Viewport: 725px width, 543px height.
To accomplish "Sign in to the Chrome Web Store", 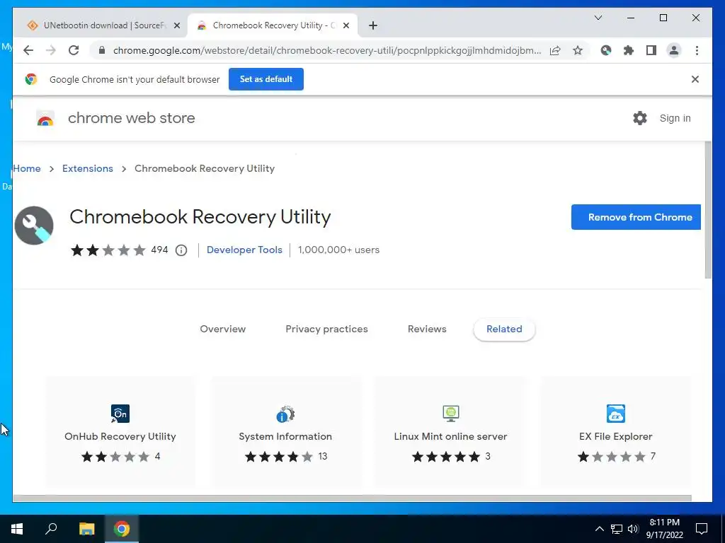I will pos(675,118).
